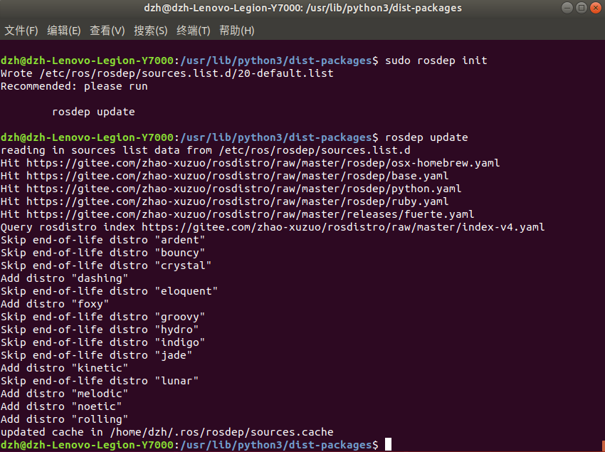
Task: Open the 查看(V) menu
Action: click(107, 31)
